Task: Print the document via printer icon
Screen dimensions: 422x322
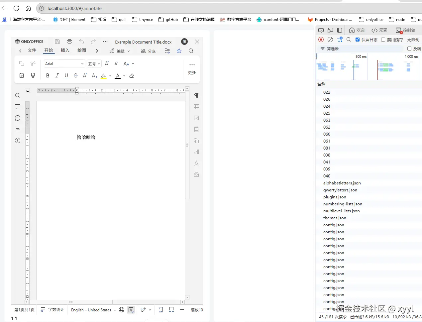Action: 69,42
